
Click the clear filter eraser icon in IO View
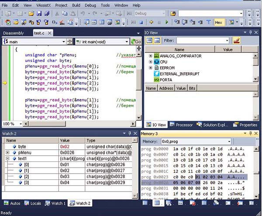236,41
